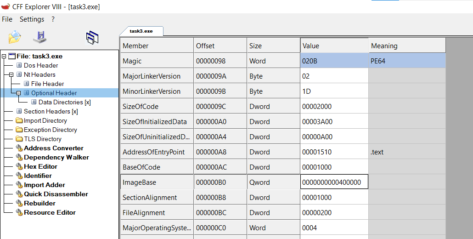Launch the Dependency Walker tool

tap(56, 157)
